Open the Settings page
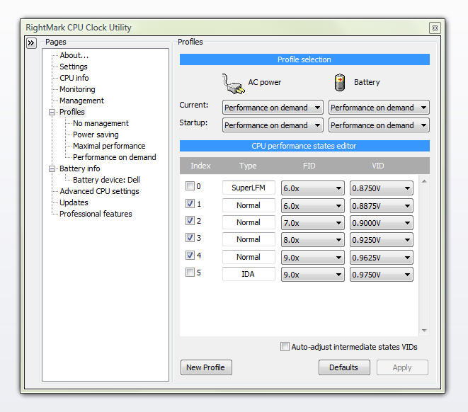This screenshot has height=412, width=468. click(74, 67)
